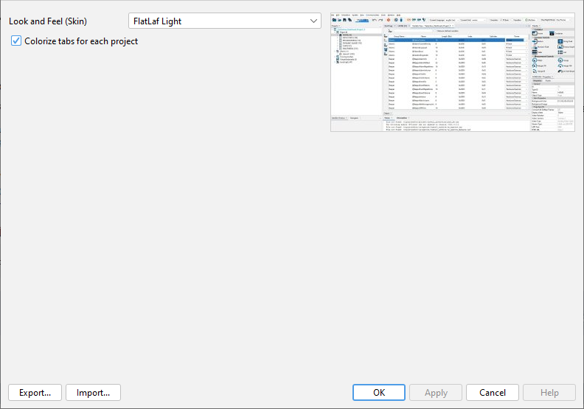Click the skin preview thumbnail image
Image resolution: width=584 pixels, height=409 pixels.
coord(453,71)
